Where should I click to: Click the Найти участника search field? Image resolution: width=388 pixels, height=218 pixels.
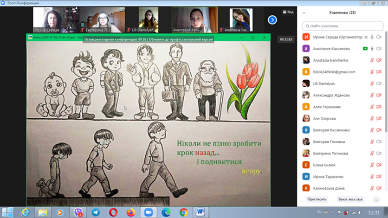343,26
